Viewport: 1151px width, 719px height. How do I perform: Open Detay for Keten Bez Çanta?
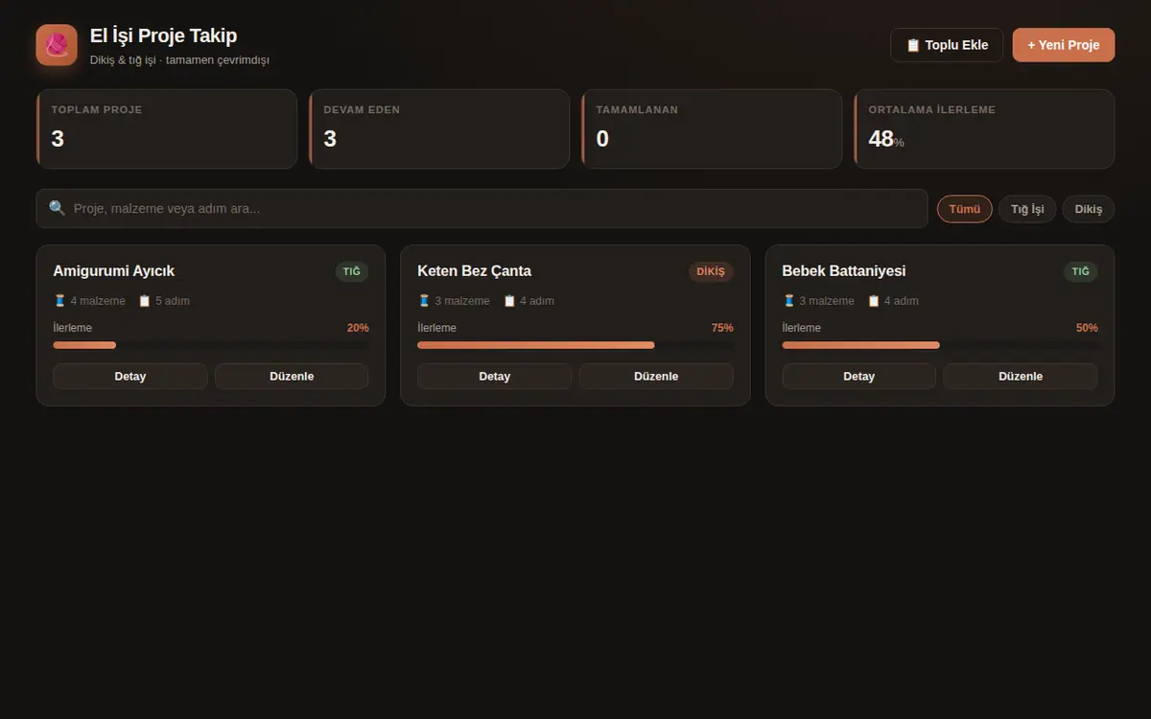(x=495, y=377)
